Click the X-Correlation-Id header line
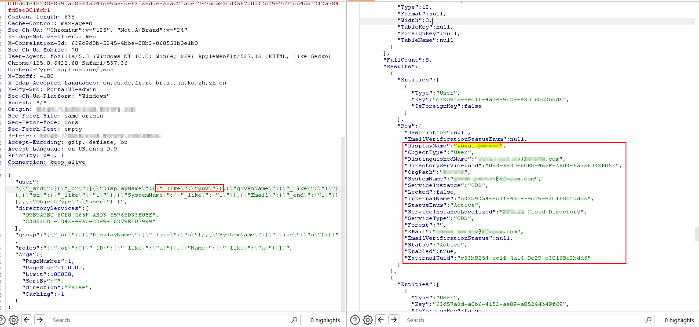Screen dimensions: 699x327 click(x=103, y=43)
